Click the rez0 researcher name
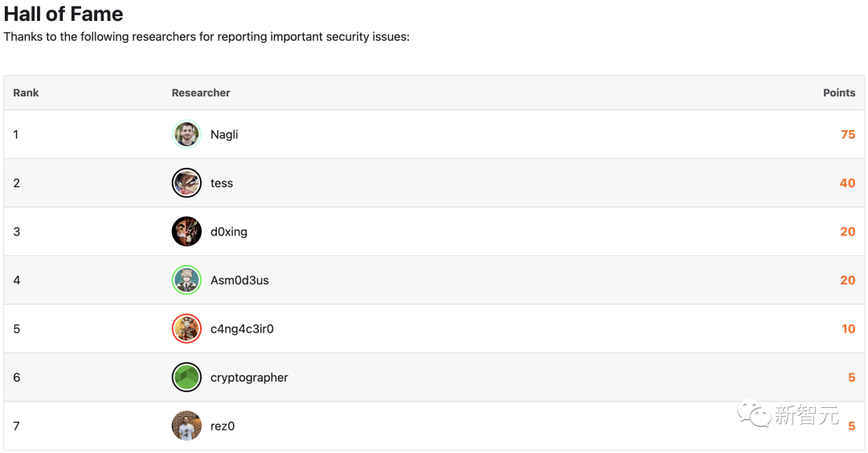The width and height of the screenshot is (868, 453). 223,426
